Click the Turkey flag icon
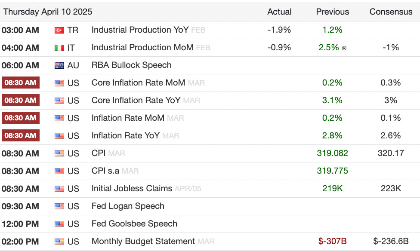This screenshot has width=420, height=251. [59, 30]
